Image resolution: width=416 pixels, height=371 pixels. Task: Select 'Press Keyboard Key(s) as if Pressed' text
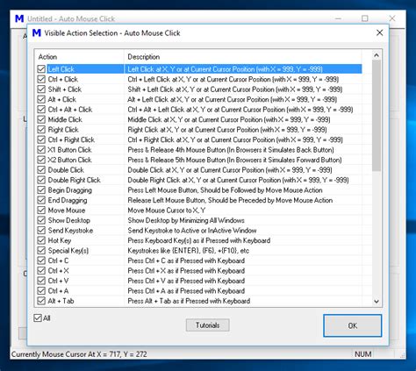(199, 240)
